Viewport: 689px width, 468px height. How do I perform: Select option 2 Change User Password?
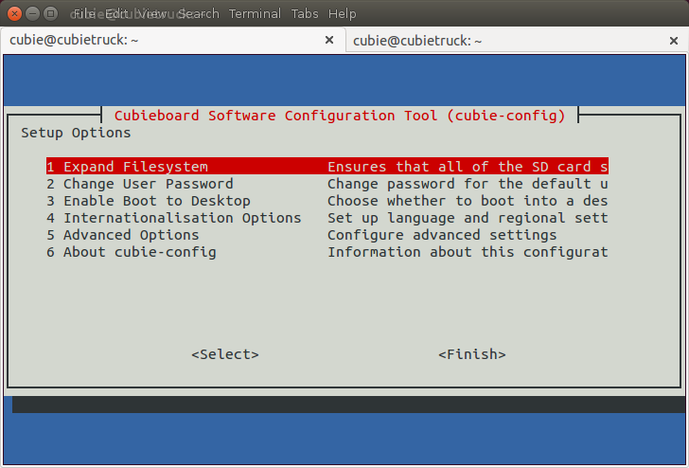pos(327,184)
